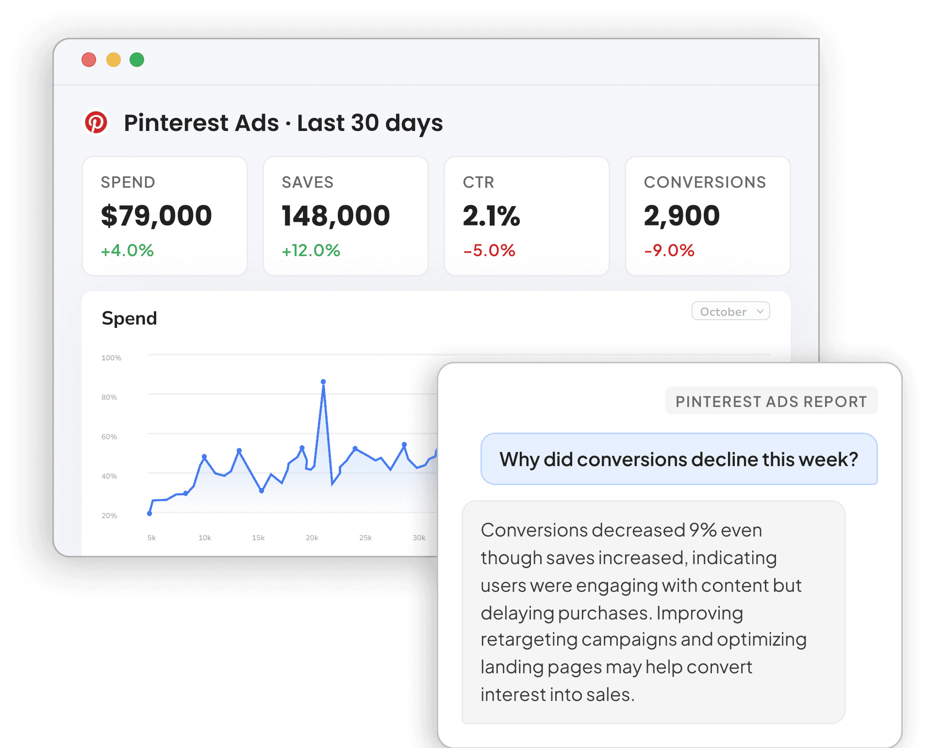The height and width of the screenshot is (748, 926).
Task: Click the Pinterest logo icon
Action: 96,122
